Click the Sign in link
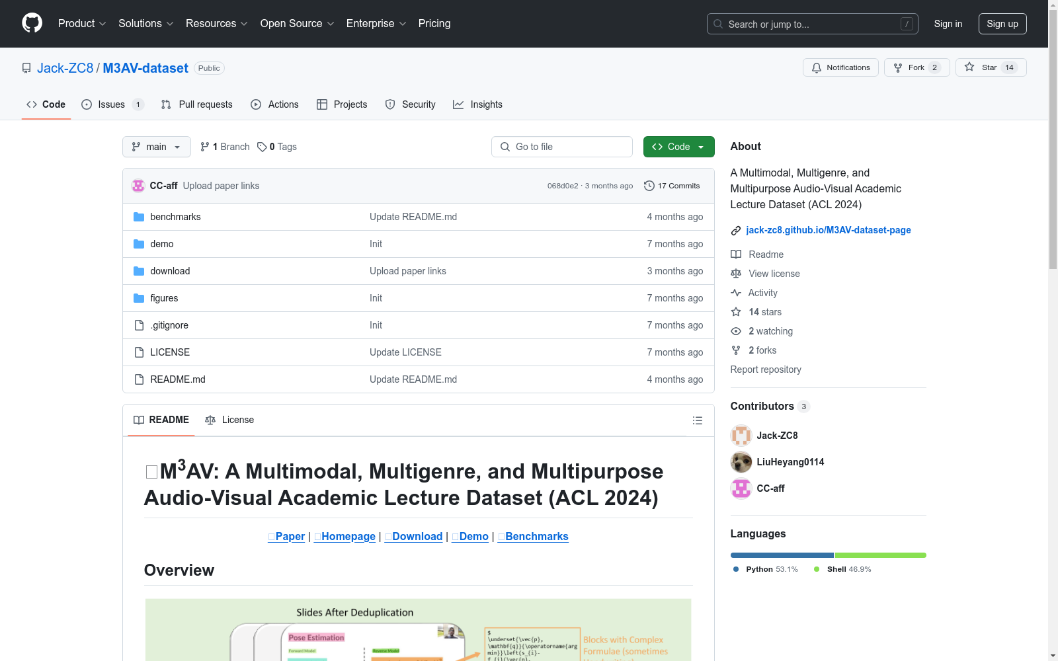1058x661 pixels. click(x=948, y=24)
